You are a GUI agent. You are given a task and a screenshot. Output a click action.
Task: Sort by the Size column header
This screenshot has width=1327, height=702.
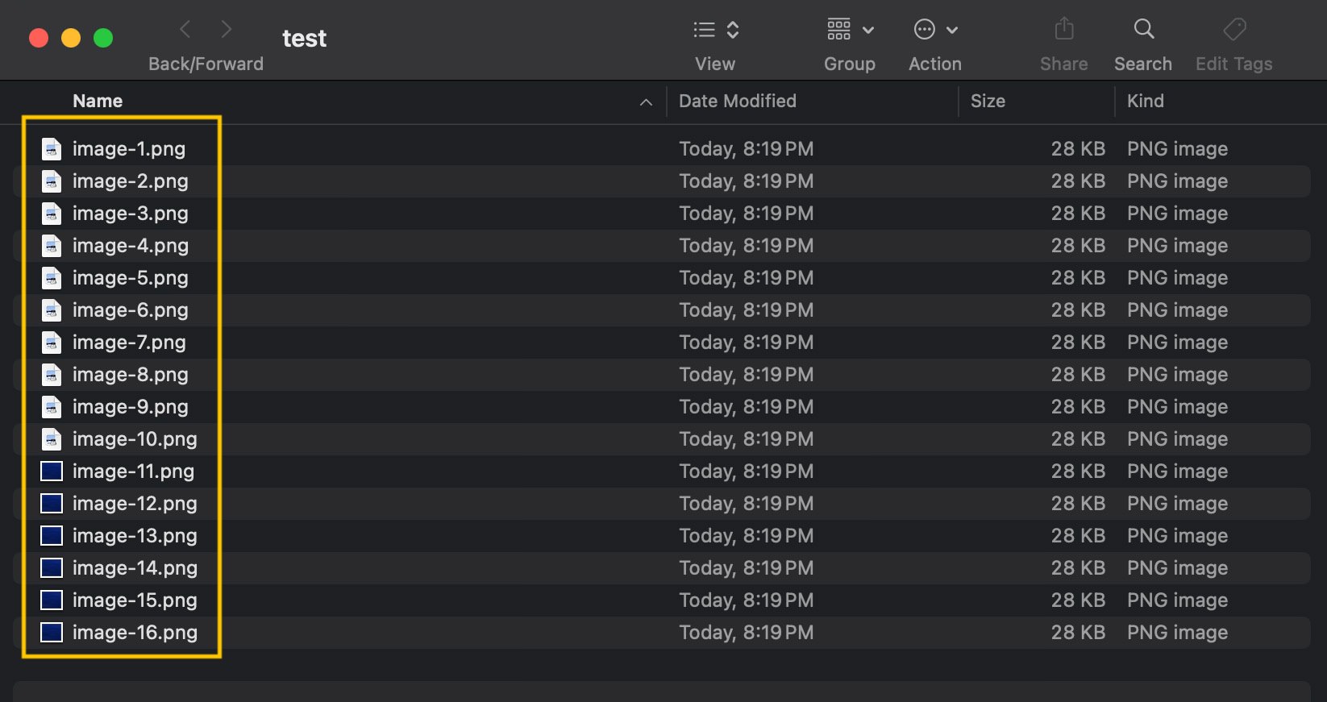pyautogui.click(x=988, y=101)
